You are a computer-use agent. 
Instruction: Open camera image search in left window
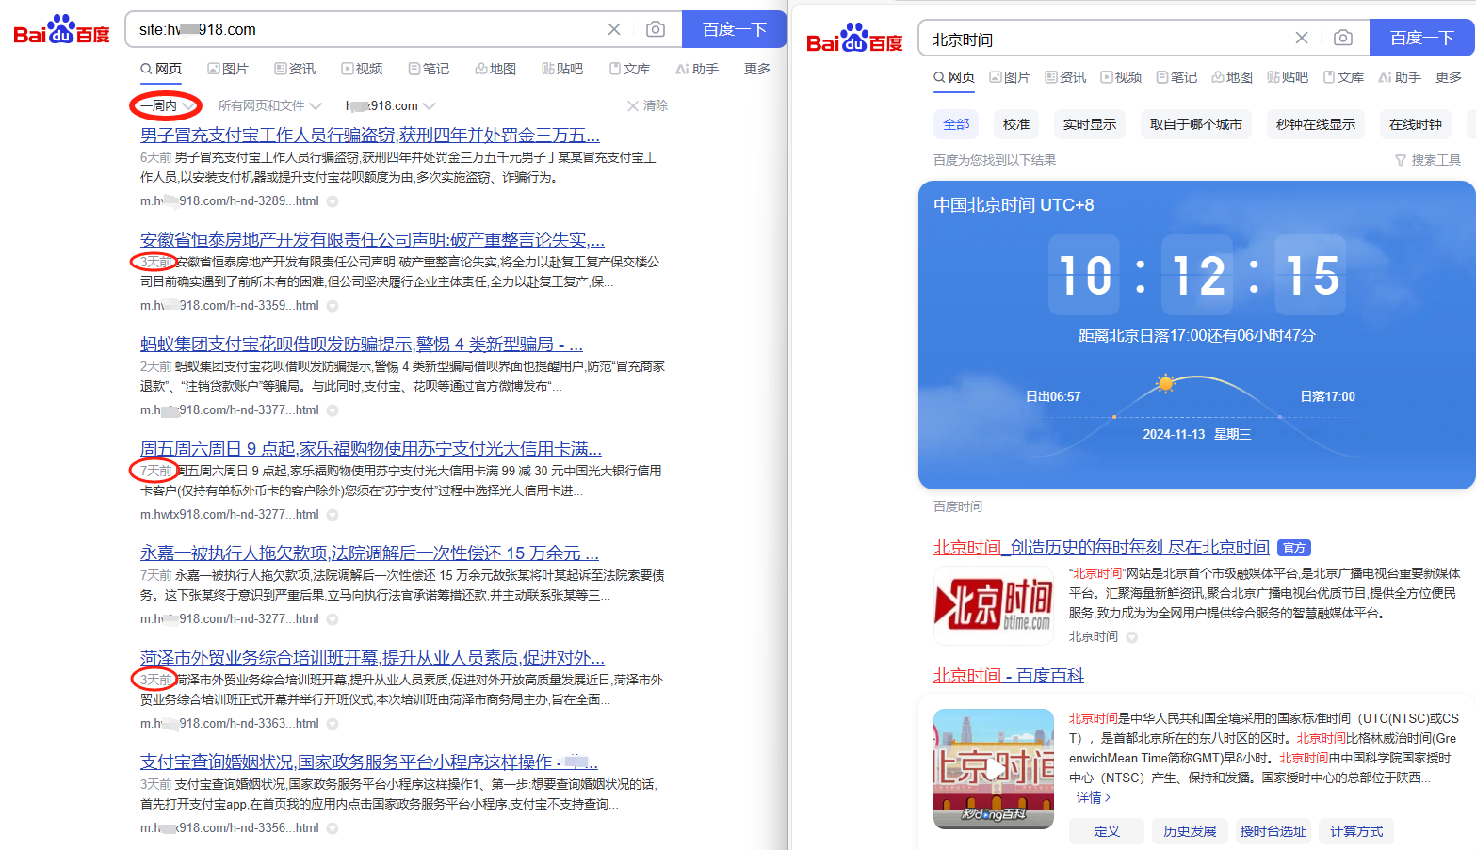[656, 29]
